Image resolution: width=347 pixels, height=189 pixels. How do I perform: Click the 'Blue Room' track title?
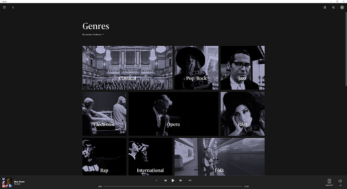point(19,181)
